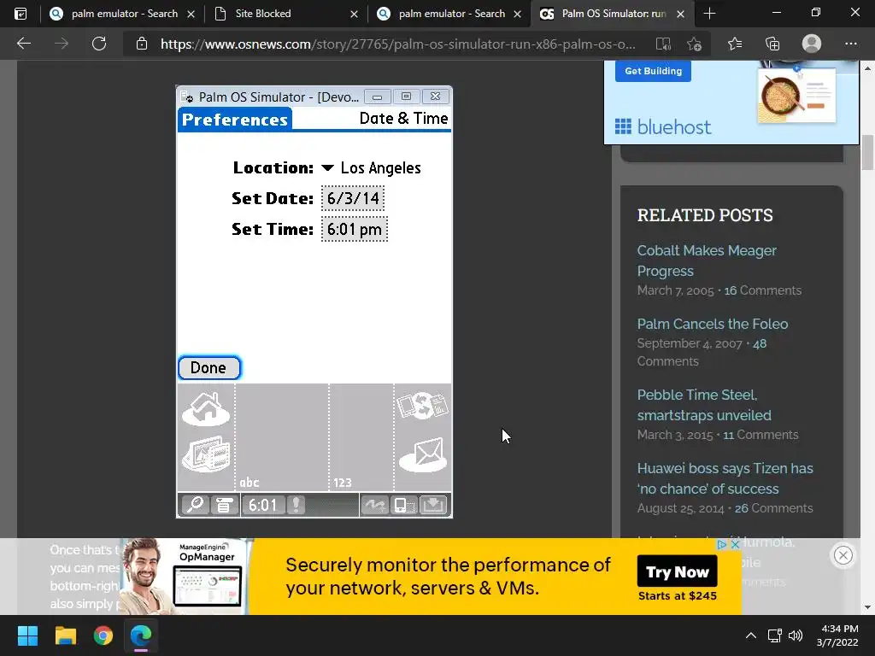Image resolution: width=875 pixels, height=656 pixels.
Task: Open the browser profile avatar
Action: click(812, 44)
